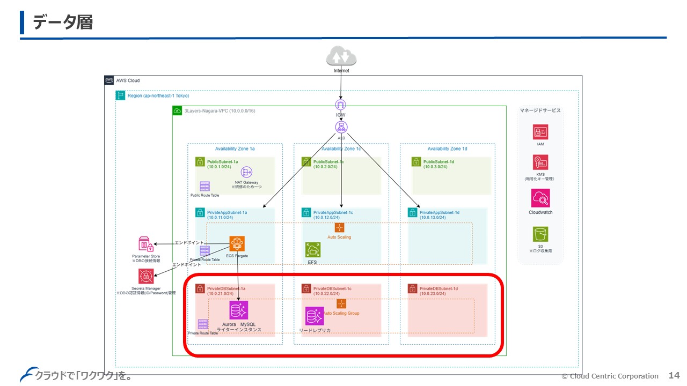Select the S3 bucket icon

(540, 234)
